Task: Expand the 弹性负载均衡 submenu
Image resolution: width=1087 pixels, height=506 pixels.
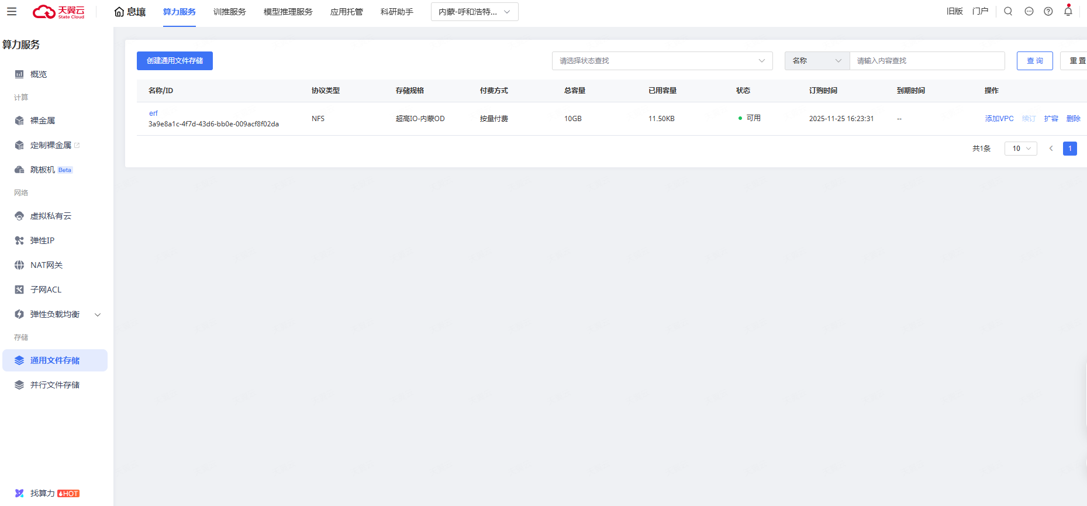Action: 98,315
